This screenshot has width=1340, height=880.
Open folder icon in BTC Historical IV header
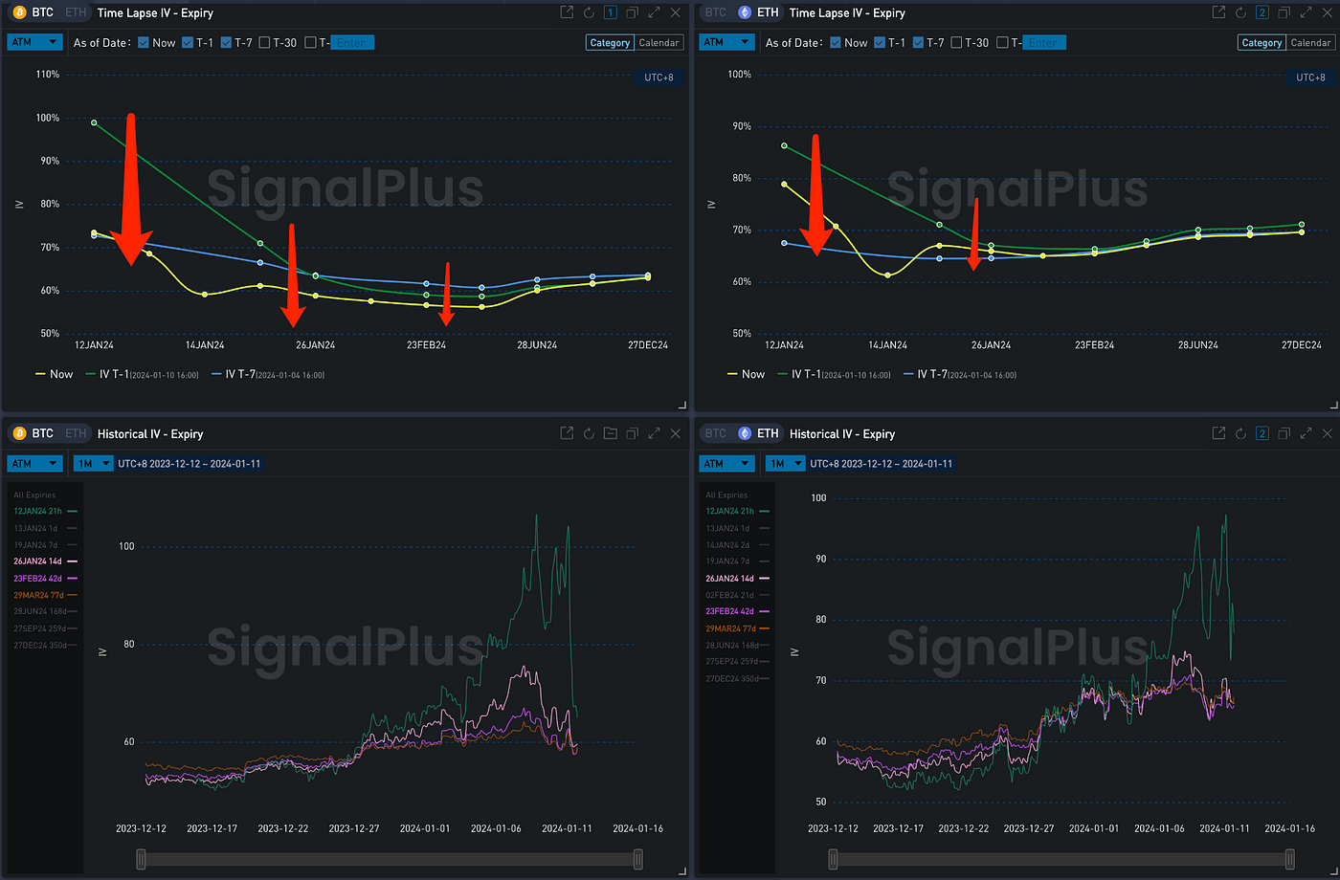(611, 433)
